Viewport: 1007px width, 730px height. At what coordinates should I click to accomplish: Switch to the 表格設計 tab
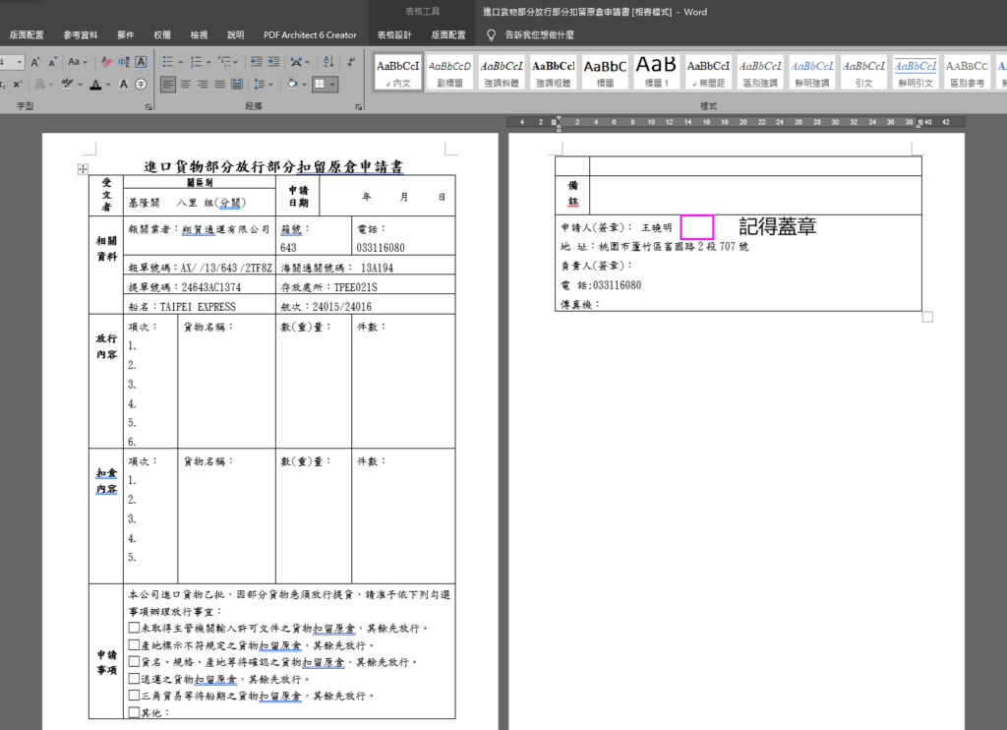pos(394,34)
